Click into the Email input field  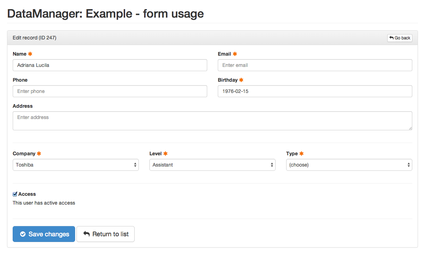coord(315,65)
